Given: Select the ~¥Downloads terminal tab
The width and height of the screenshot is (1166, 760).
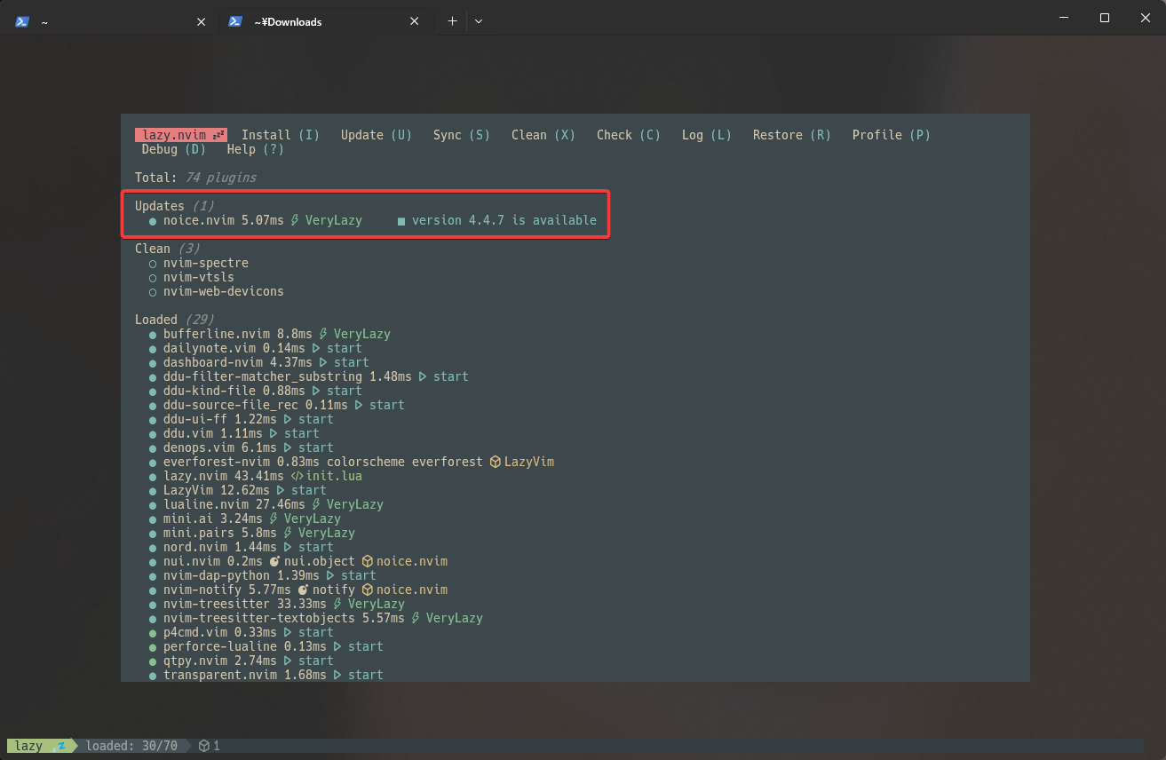Looking at the screenshot, I should tap(324, 21).
